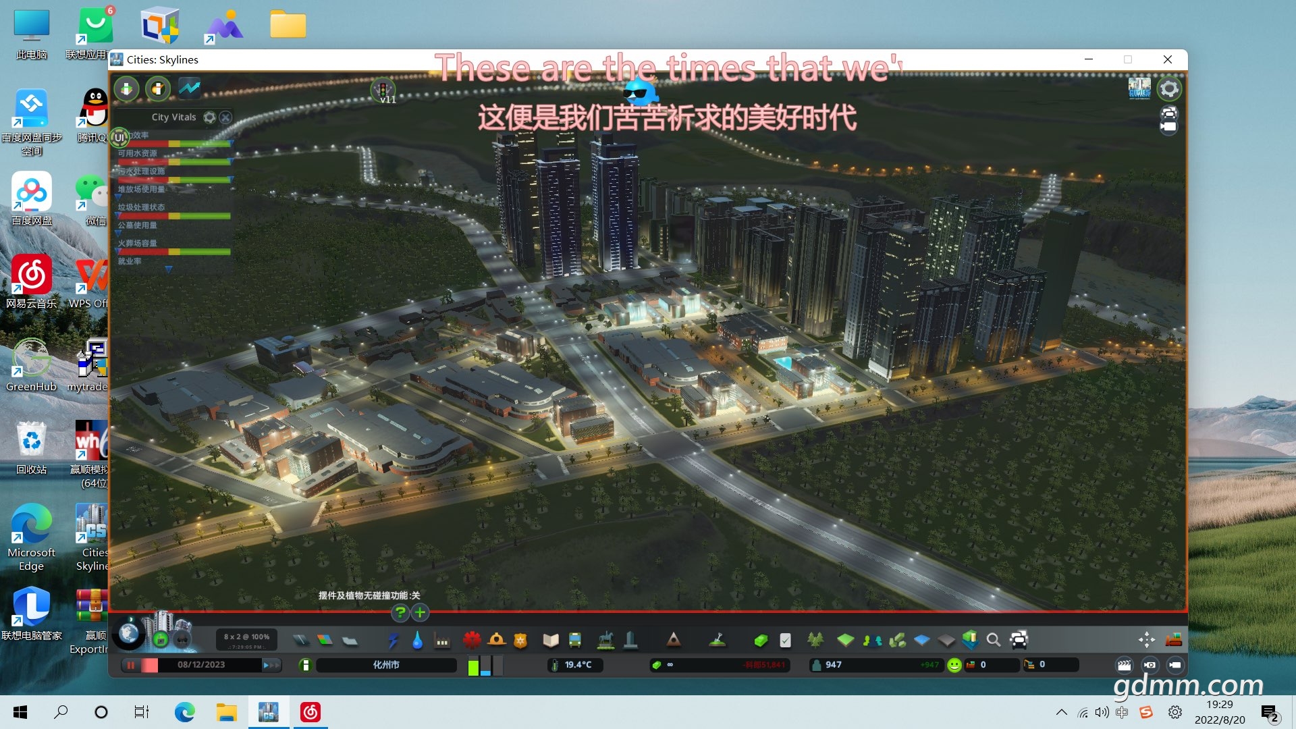Open the info views layered-arrow button
Viewport: 1296px width, 729px height.
(126, 88)
